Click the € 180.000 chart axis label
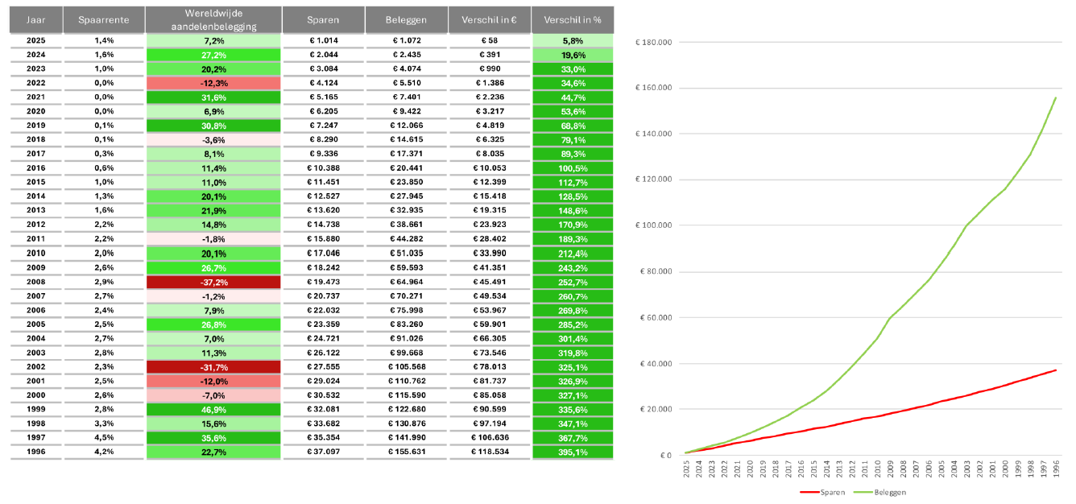Viewport: 1076px width, 504px height. pos(653,42)
